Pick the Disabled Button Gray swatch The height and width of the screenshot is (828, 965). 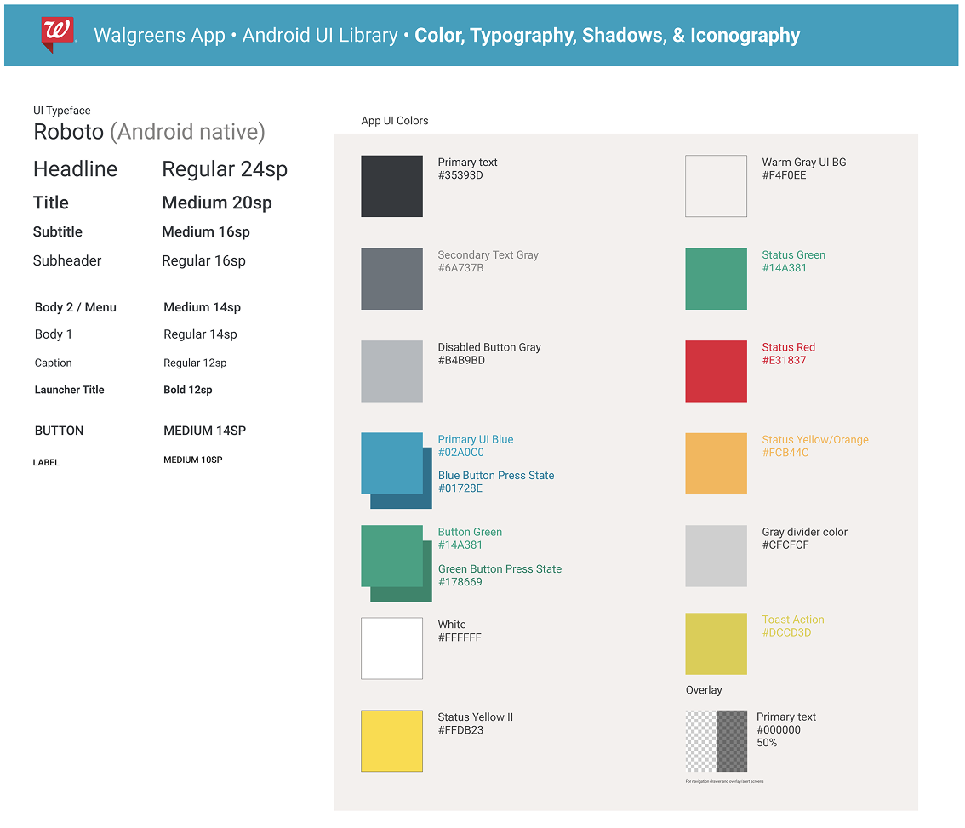pyautogui.click(x=392, y=371)
